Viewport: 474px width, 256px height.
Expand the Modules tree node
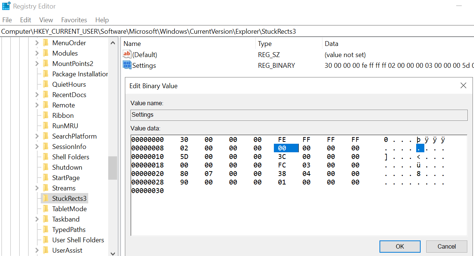tap(37, 53)
